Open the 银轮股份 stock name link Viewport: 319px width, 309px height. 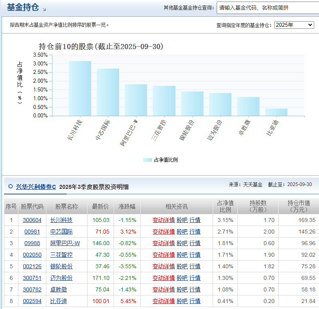tap(62, 266)
